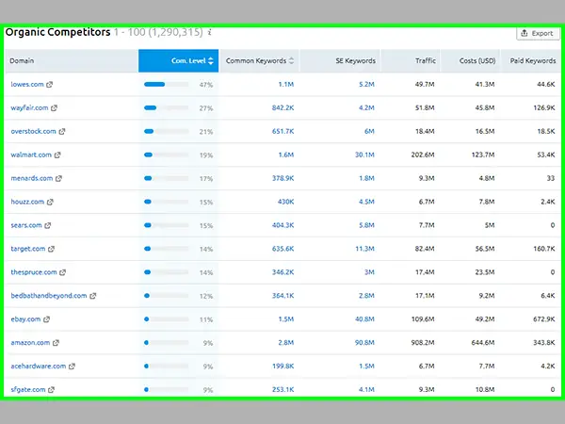
Task: Open the menards.com domain link
Action: [x=32, y=178]
